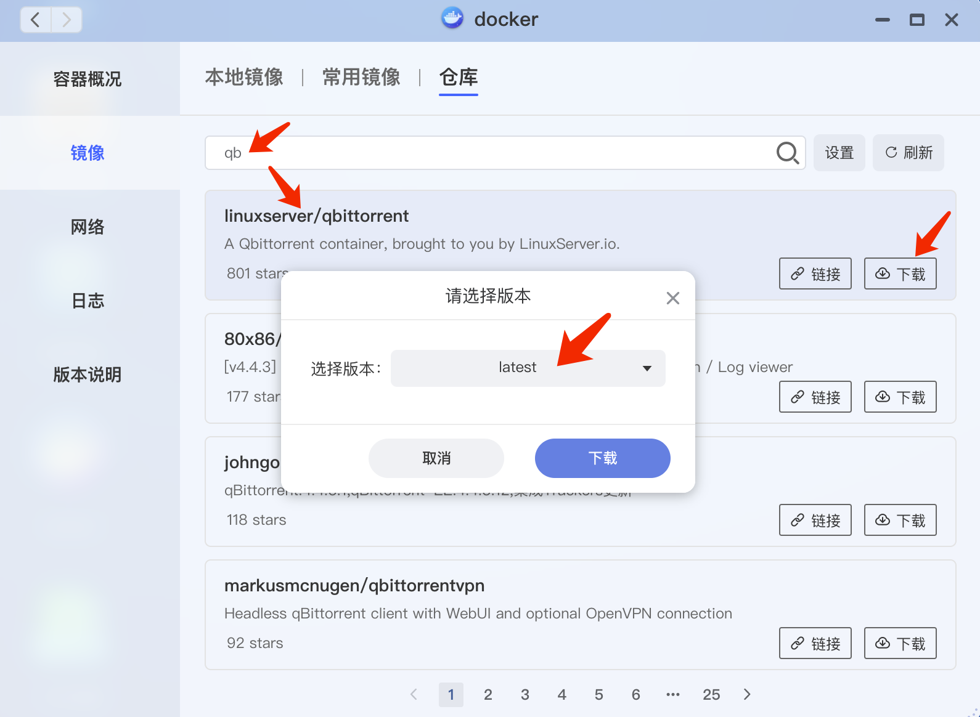Click 下载 for the 177 stars image
The width and height of the screenshot is (980, 717).
click(900, 397)
